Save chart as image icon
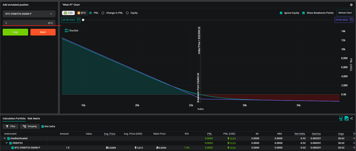The image size is (356, 151). pos(346,118)
